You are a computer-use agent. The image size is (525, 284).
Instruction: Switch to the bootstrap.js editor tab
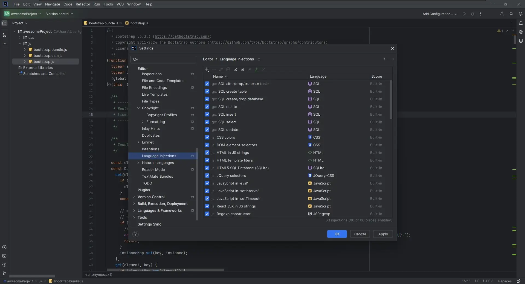tap(139, 23)
